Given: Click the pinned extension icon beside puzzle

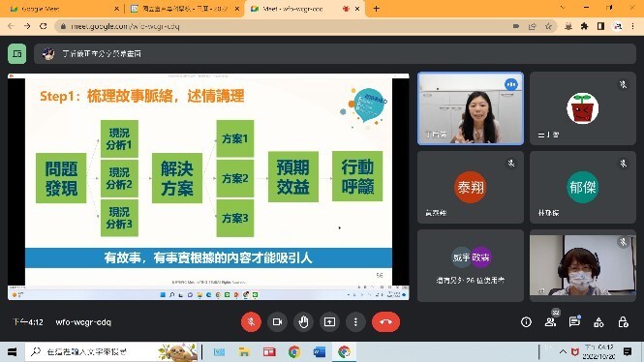Looking at the screenshot, I should pyautogui.click(x=568, y=26).
